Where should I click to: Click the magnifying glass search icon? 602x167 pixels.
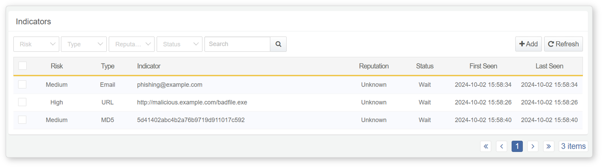[x=278, y=44]
